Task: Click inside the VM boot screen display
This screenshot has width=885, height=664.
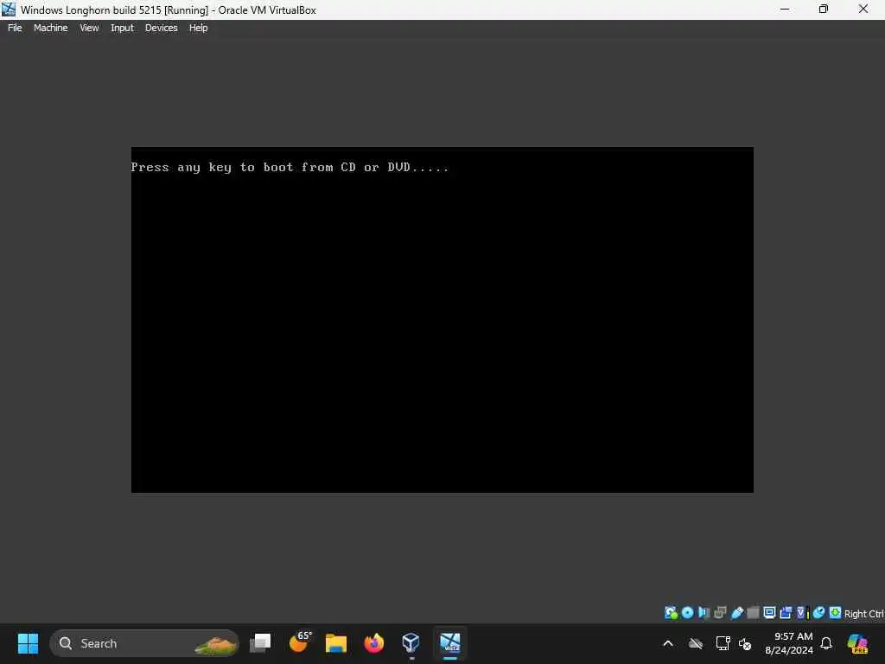Action: point(442,320)
